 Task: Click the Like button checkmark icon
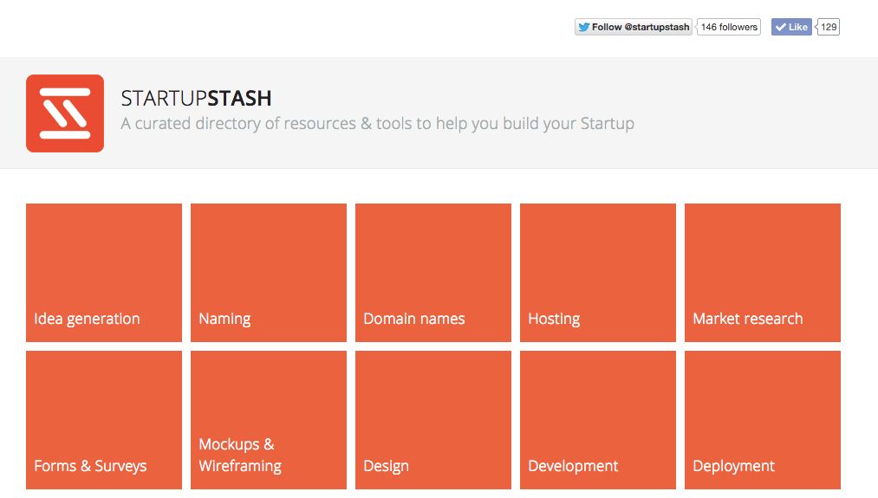point(780,27)
